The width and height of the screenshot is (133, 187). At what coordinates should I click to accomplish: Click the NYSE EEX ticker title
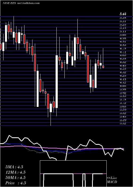pyautogui.click(x=21, y=3)
